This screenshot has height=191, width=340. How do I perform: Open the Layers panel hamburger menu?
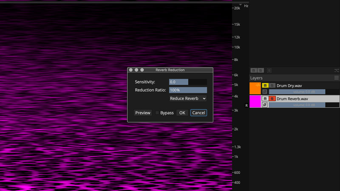tap(336, 78)
